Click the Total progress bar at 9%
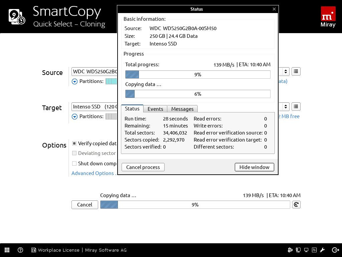Screen dimensions: 342x257 tap(198, 75)
